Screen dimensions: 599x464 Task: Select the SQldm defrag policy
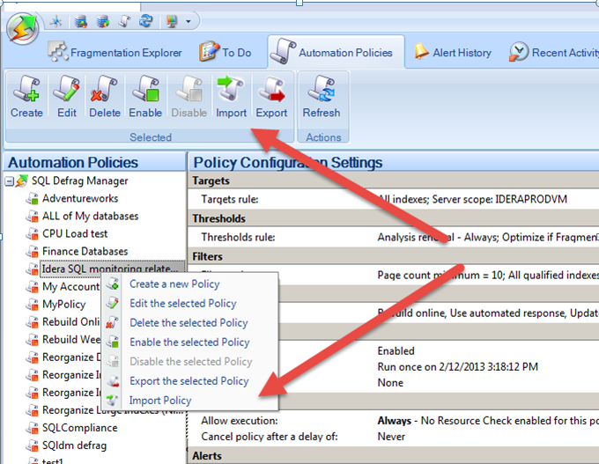75,446
